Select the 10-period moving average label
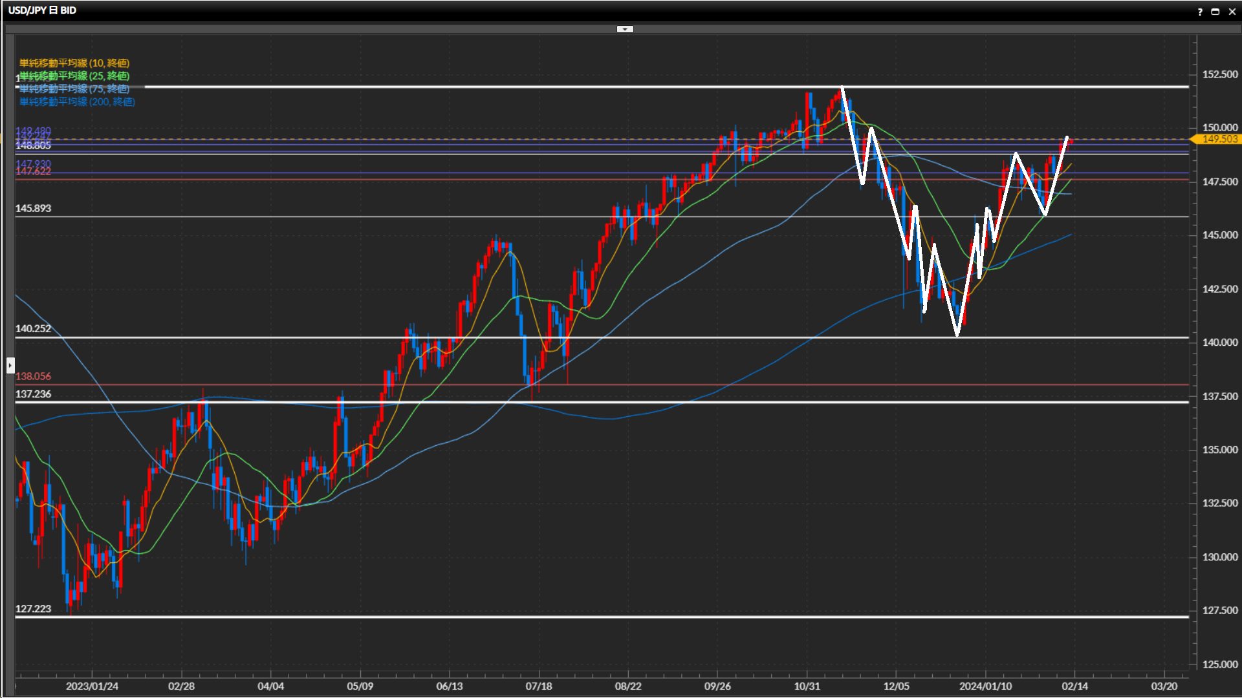Image resolution: width=1242 pixels, height=698 pixels. pyautogui.click(x=74, y=63)
